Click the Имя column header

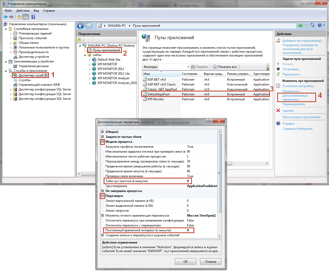click(161, 74)
